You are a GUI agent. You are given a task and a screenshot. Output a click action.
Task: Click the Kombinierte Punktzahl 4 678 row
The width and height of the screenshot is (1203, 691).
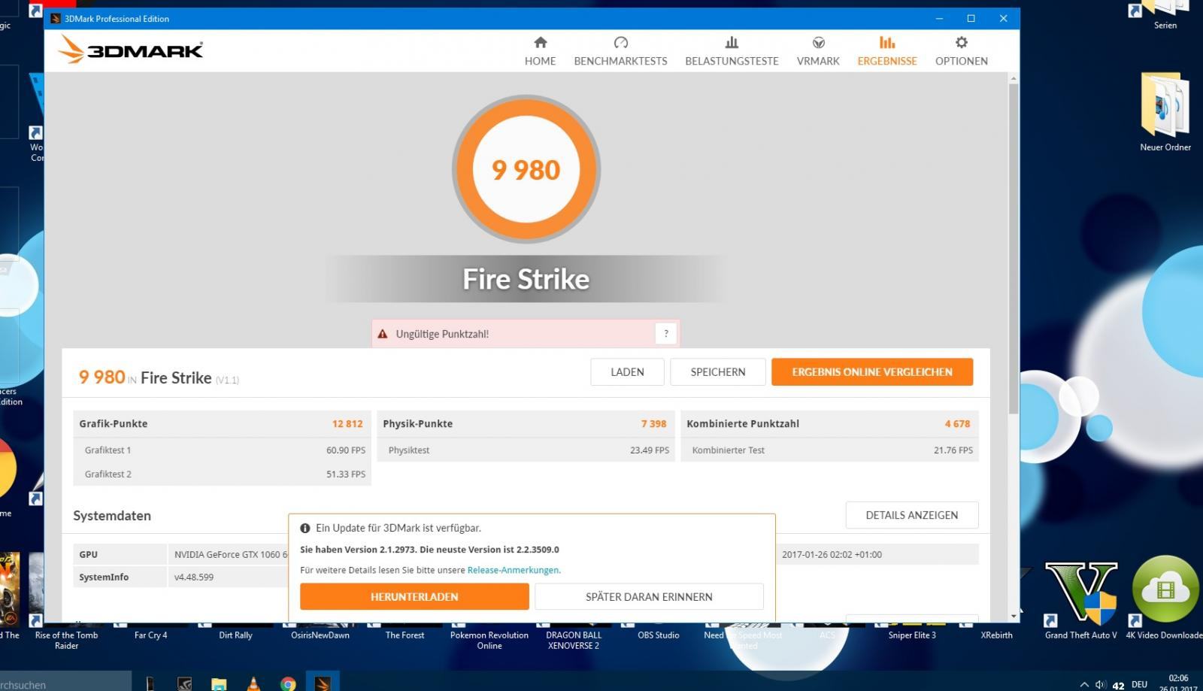point(829,423)
